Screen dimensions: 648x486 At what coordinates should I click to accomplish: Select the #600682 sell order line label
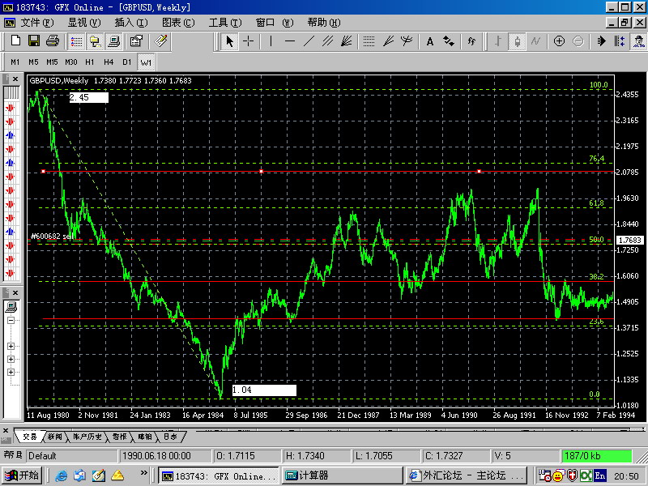coord(53,237)
